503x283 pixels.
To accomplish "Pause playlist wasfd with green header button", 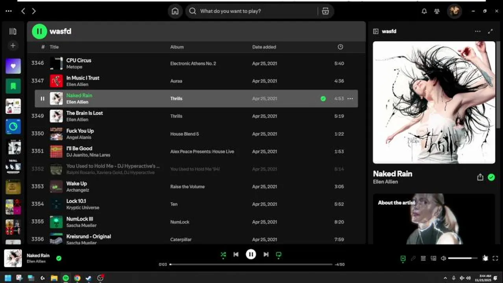I will click(x=39, y=31).
